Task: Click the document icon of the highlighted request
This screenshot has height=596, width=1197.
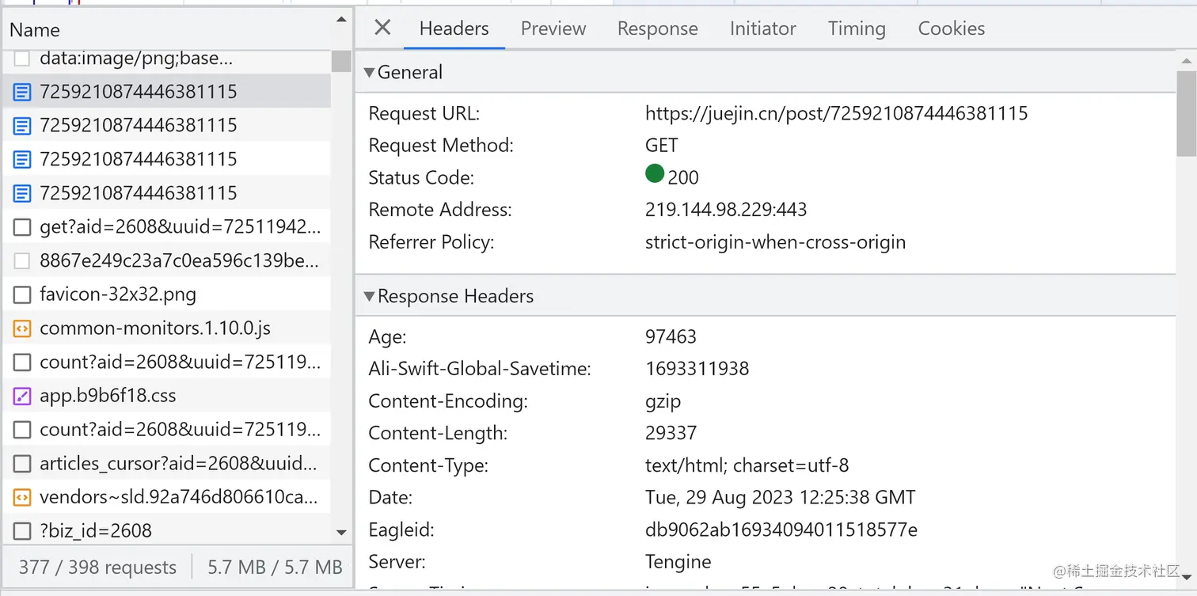Action: [22, 92]
